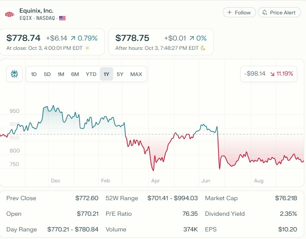This screenshot has height=239, width=306.
Task: Switch chart to 5Y view
Action: pos(120,74)
